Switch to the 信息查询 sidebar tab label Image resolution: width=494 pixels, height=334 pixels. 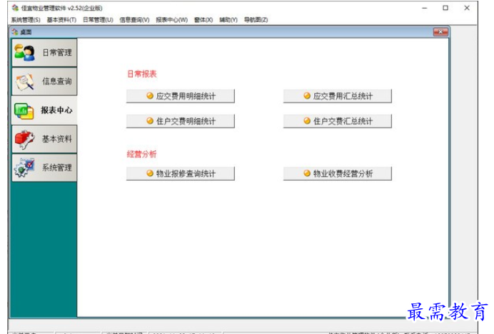coord(57,81)
